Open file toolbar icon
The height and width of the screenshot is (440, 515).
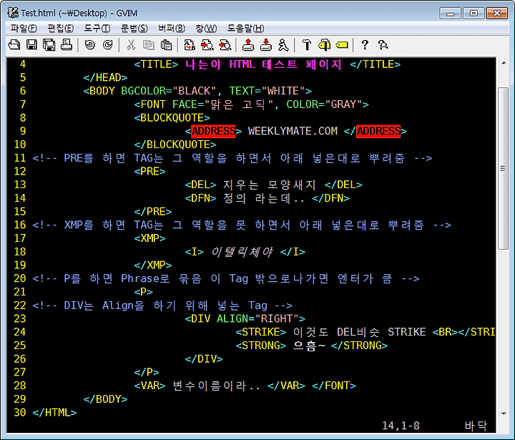(x=14, y=44)
